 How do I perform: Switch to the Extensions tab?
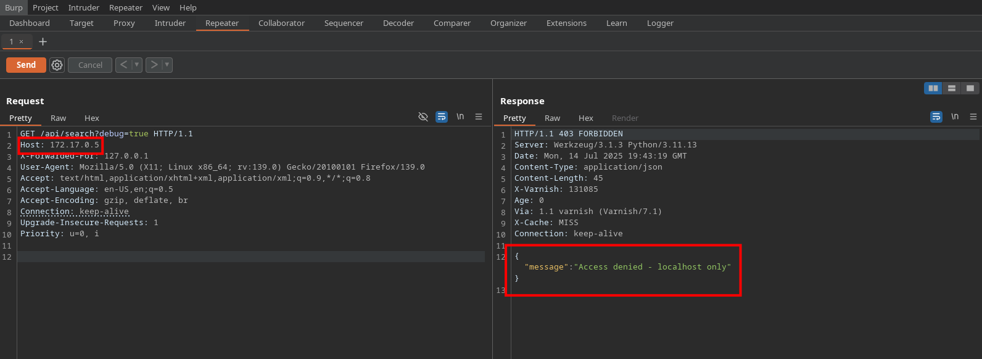pos(566,23)
